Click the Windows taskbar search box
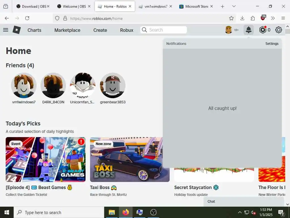Image resolution: width=290 pixels, height=218 pixels. [59, 212]
